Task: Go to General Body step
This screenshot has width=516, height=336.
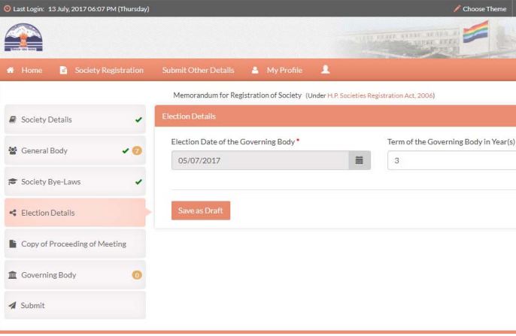Action: [x=75, y=150]
